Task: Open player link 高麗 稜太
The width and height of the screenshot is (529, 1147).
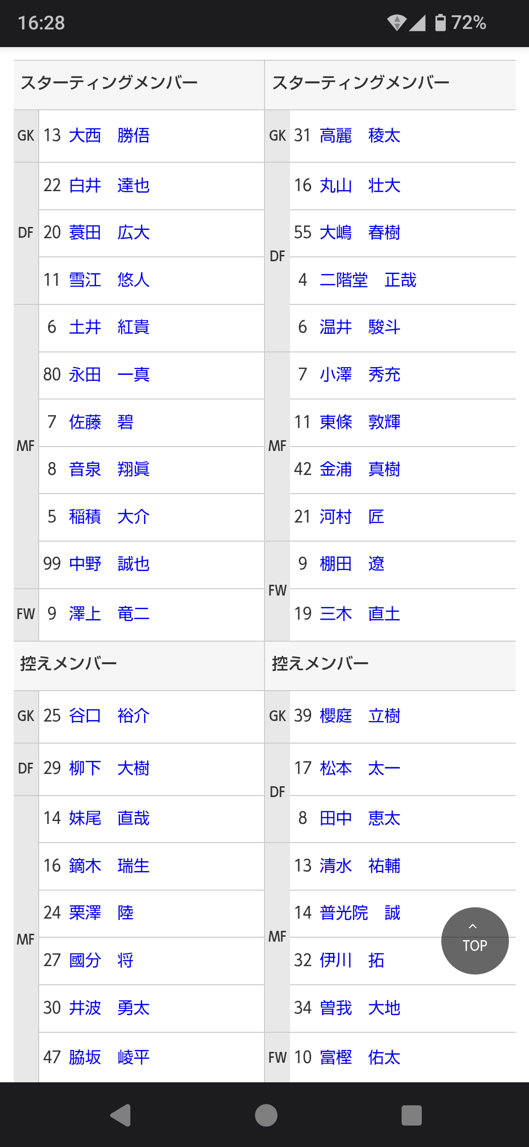Action: (360, 135)
